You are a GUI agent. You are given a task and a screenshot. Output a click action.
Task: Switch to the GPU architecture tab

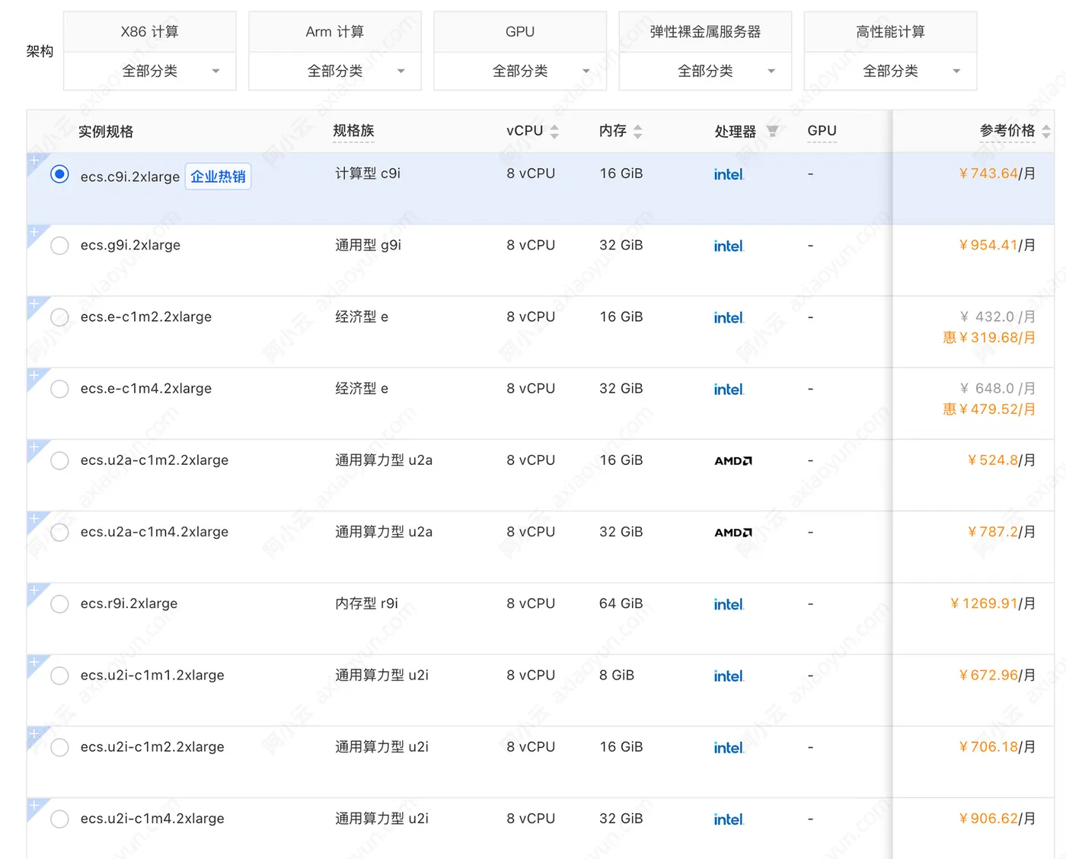(520, 32)
